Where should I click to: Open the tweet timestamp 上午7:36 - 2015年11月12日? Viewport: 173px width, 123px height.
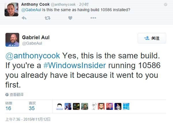(x=28, y=119)
